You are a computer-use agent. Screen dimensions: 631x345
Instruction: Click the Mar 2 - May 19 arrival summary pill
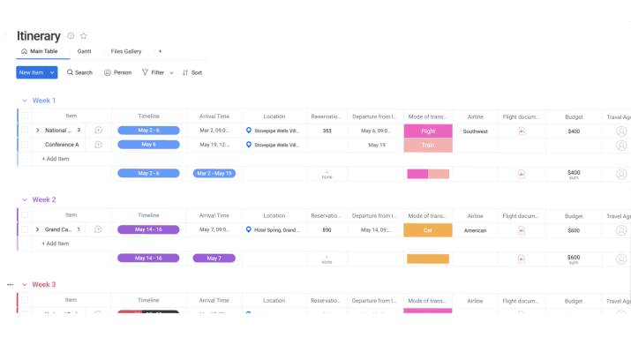tap(214, 173)
